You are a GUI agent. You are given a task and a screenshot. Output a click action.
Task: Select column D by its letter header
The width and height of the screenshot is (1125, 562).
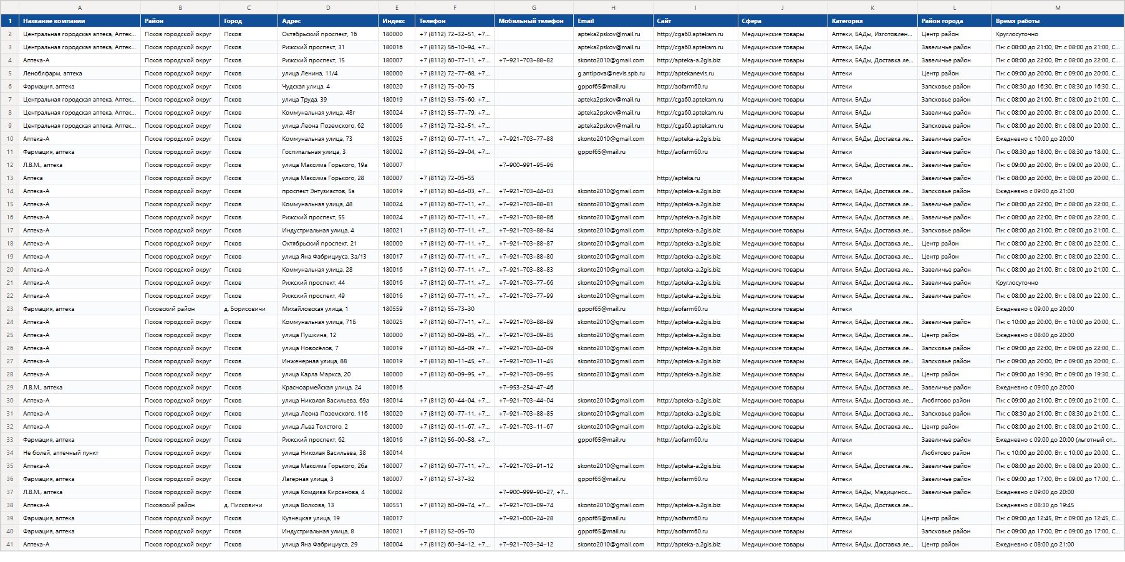[328, 7]
